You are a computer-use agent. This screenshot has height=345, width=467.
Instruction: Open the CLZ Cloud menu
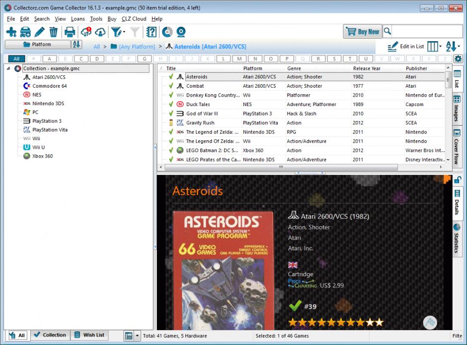[x=134, y=19]
